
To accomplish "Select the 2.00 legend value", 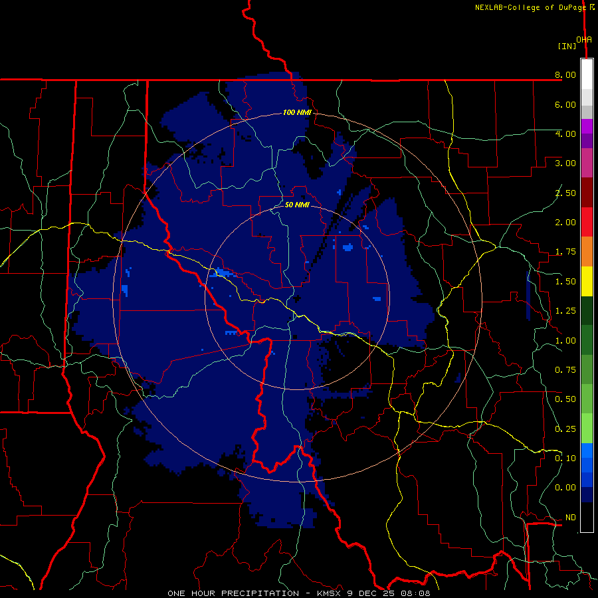I will [x=565, y=223].
